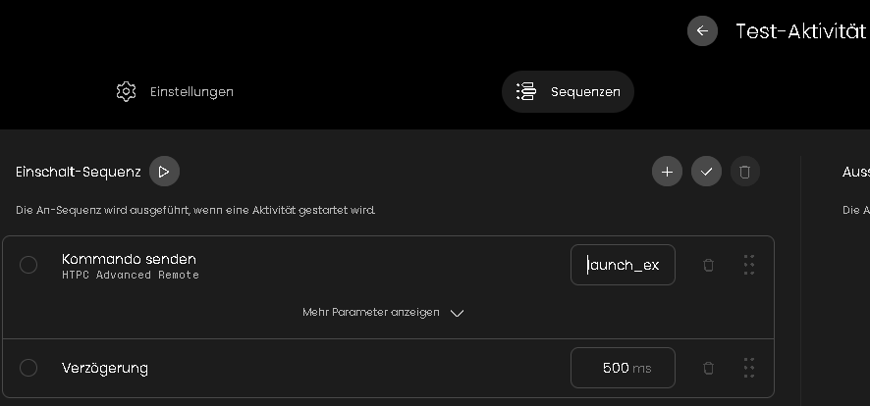Run the Einschalt-Sequenz with the play icon

pyautogui.click(x=164, y=172)
